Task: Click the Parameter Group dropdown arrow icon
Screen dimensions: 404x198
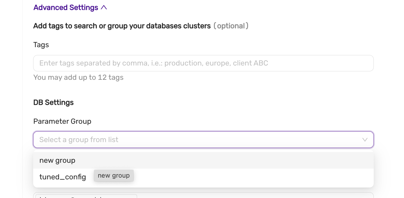Action: coord(365,140)
